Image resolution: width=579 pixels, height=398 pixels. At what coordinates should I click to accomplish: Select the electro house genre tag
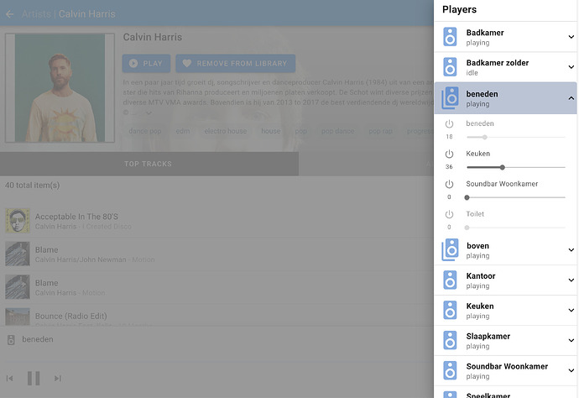point(225,131)
